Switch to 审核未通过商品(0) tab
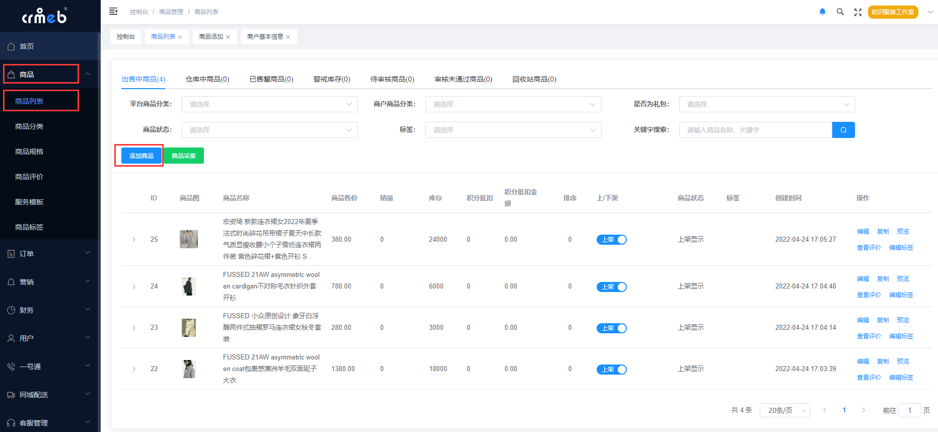This screenshot has width=938, height=432. coord(463,79)
